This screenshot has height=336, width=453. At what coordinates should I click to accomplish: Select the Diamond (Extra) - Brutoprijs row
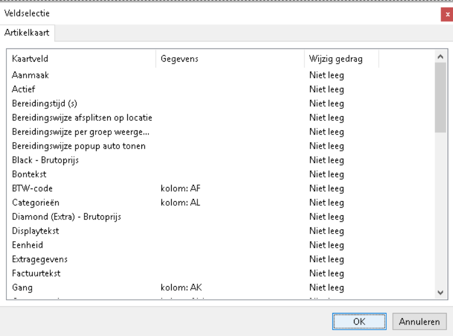(66, 217)
